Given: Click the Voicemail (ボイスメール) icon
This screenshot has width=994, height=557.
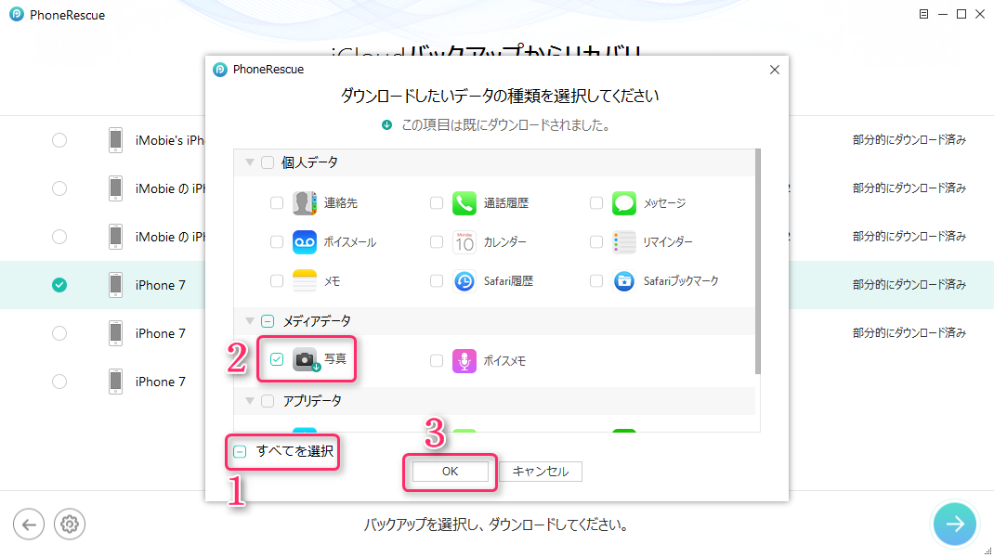Looking at the screenshot, I should tap(305, 242).
